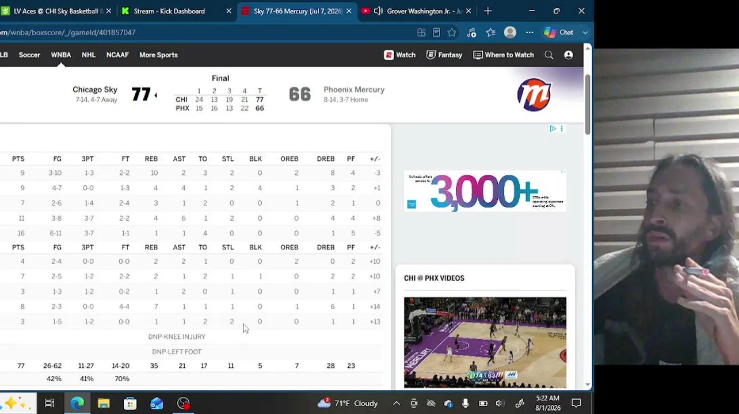Image resolution: width=739 pixels, height=414 pixels.
Task: Open the Phoenix Mercury team link
Action: point(354,90)
